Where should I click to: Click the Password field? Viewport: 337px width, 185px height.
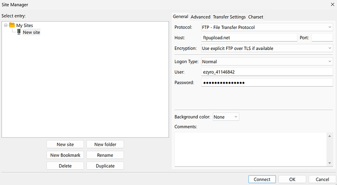click(x=267, y=83)
